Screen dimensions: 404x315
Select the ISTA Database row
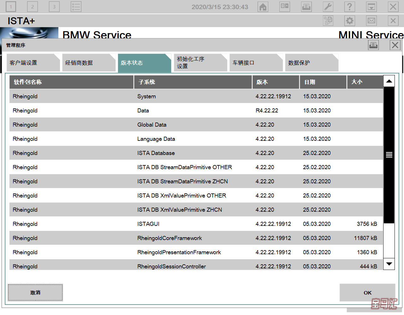pos(196,153)
